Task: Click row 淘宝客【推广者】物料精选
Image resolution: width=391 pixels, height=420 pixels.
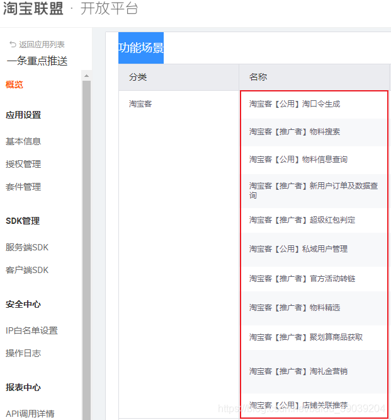Action: [x=314, y=308]
